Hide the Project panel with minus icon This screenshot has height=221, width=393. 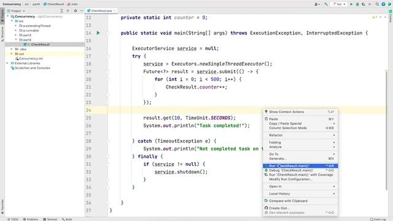tap(82, 11)
